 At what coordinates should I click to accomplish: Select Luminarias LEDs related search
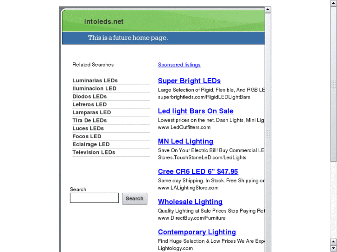coord(95,80)
